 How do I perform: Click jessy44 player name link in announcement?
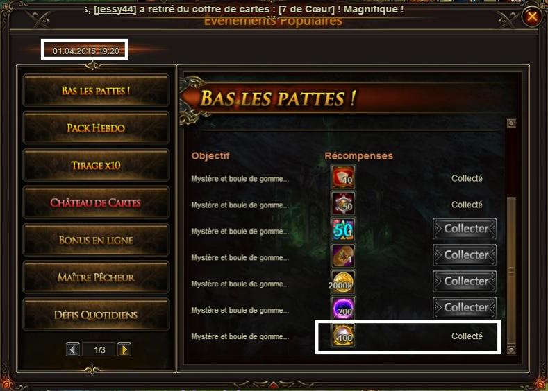[115, 9]
